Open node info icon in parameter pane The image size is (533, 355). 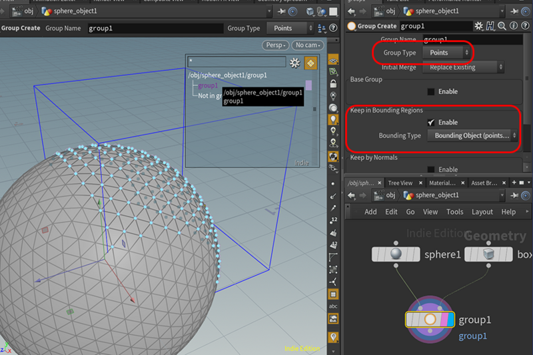click(x=514, y=26)
